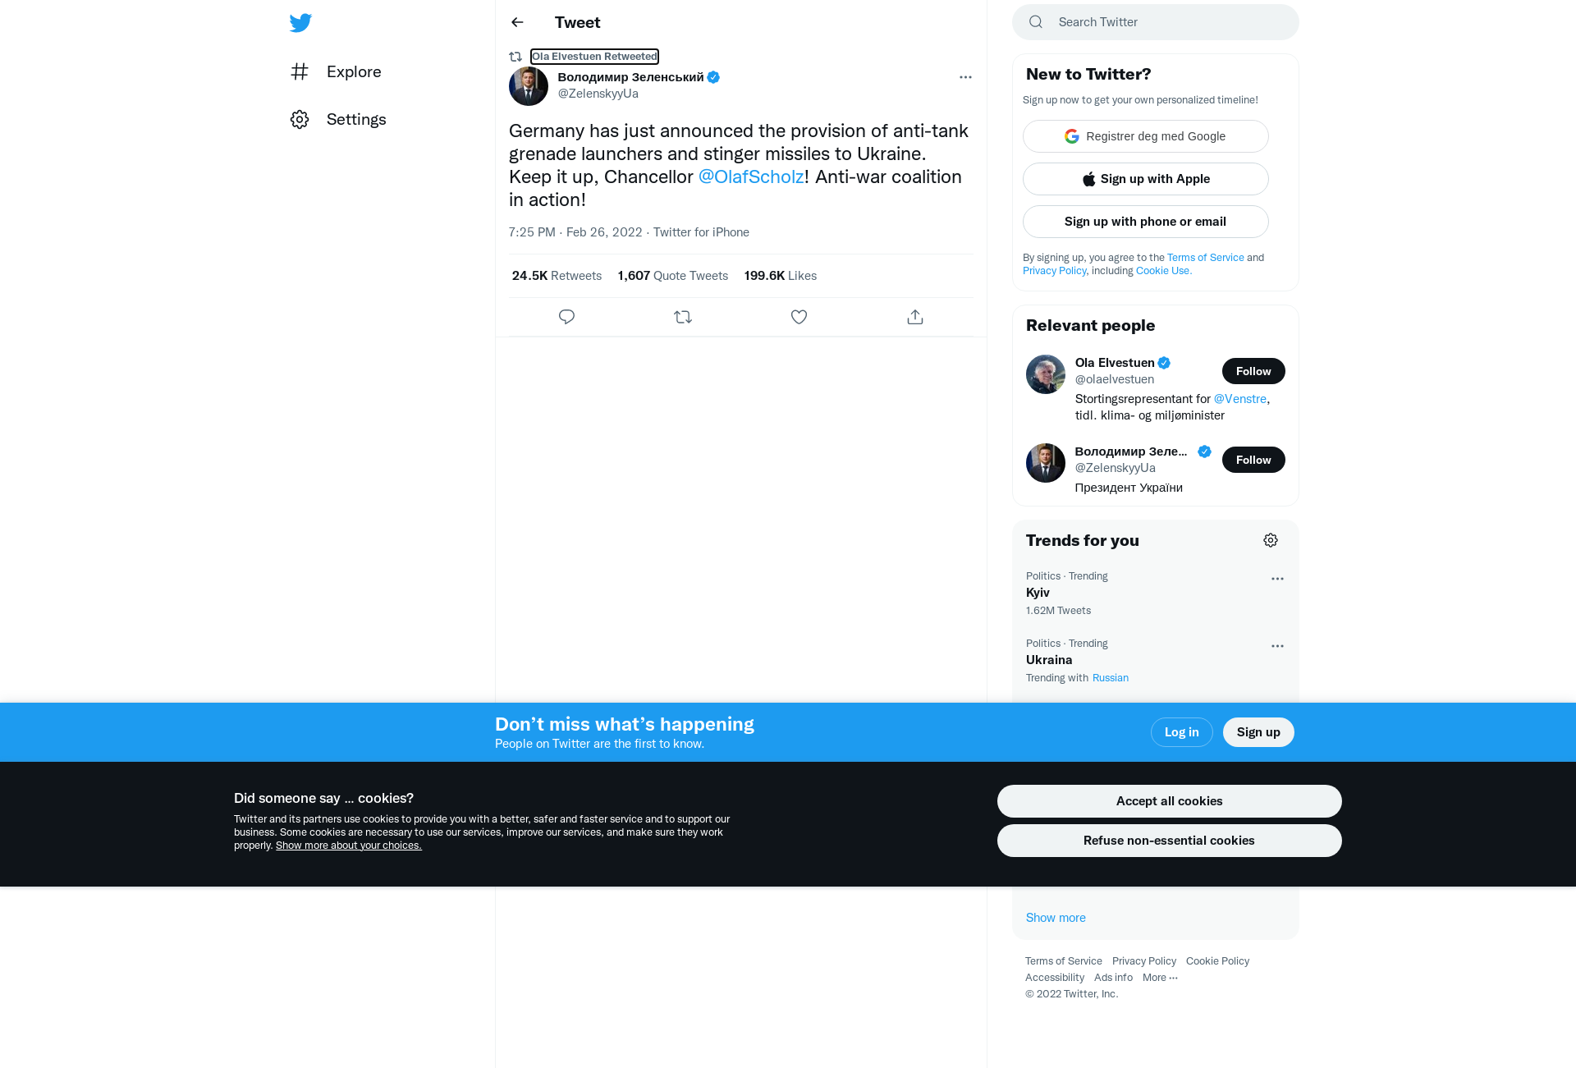This screenshot has height=1068, width=1576.
Task: Show more trends
Action: [x=1056, y=918]
